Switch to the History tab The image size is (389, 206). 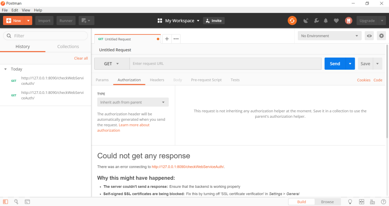(x=22, y=47)
